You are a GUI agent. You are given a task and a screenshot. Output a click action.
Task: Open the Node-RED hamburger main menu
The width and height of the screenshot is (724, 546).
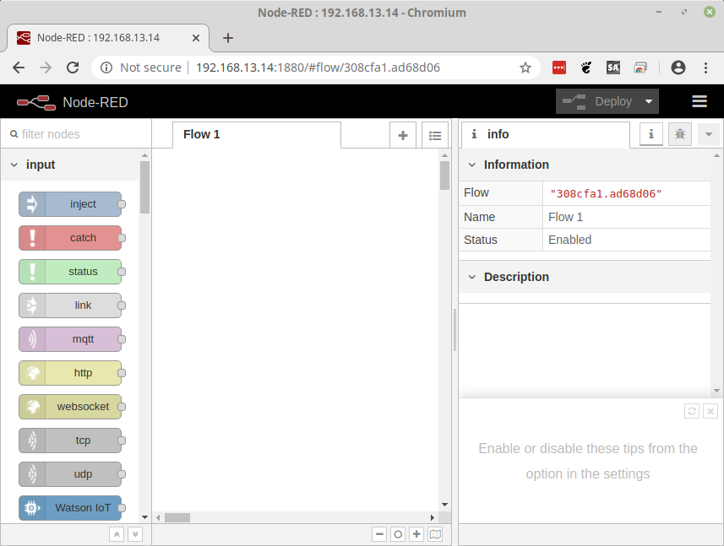pos(700,101)
